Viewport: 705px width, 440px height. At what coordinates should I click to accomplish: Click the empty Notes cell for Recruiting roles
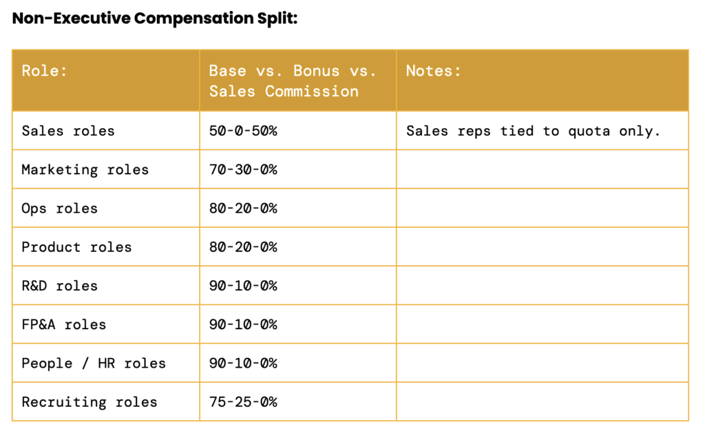click(542, 401)
